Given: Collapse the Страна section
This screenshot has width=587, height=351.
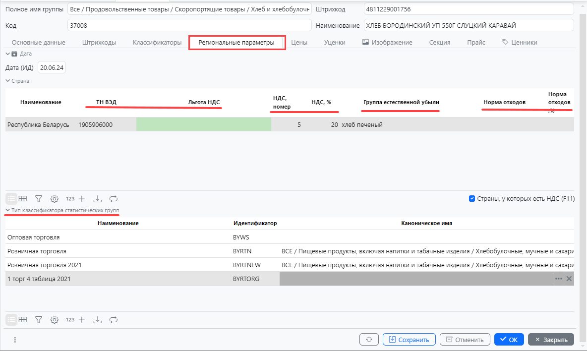Looking at the screenshot, I should tap(7, 80).
